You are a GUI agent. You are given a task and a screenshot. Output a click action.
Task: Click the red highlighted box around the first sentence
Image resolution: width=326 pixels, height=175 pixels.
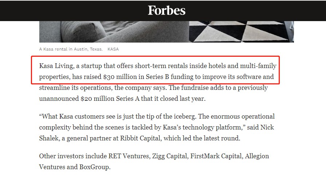[155, 70]
